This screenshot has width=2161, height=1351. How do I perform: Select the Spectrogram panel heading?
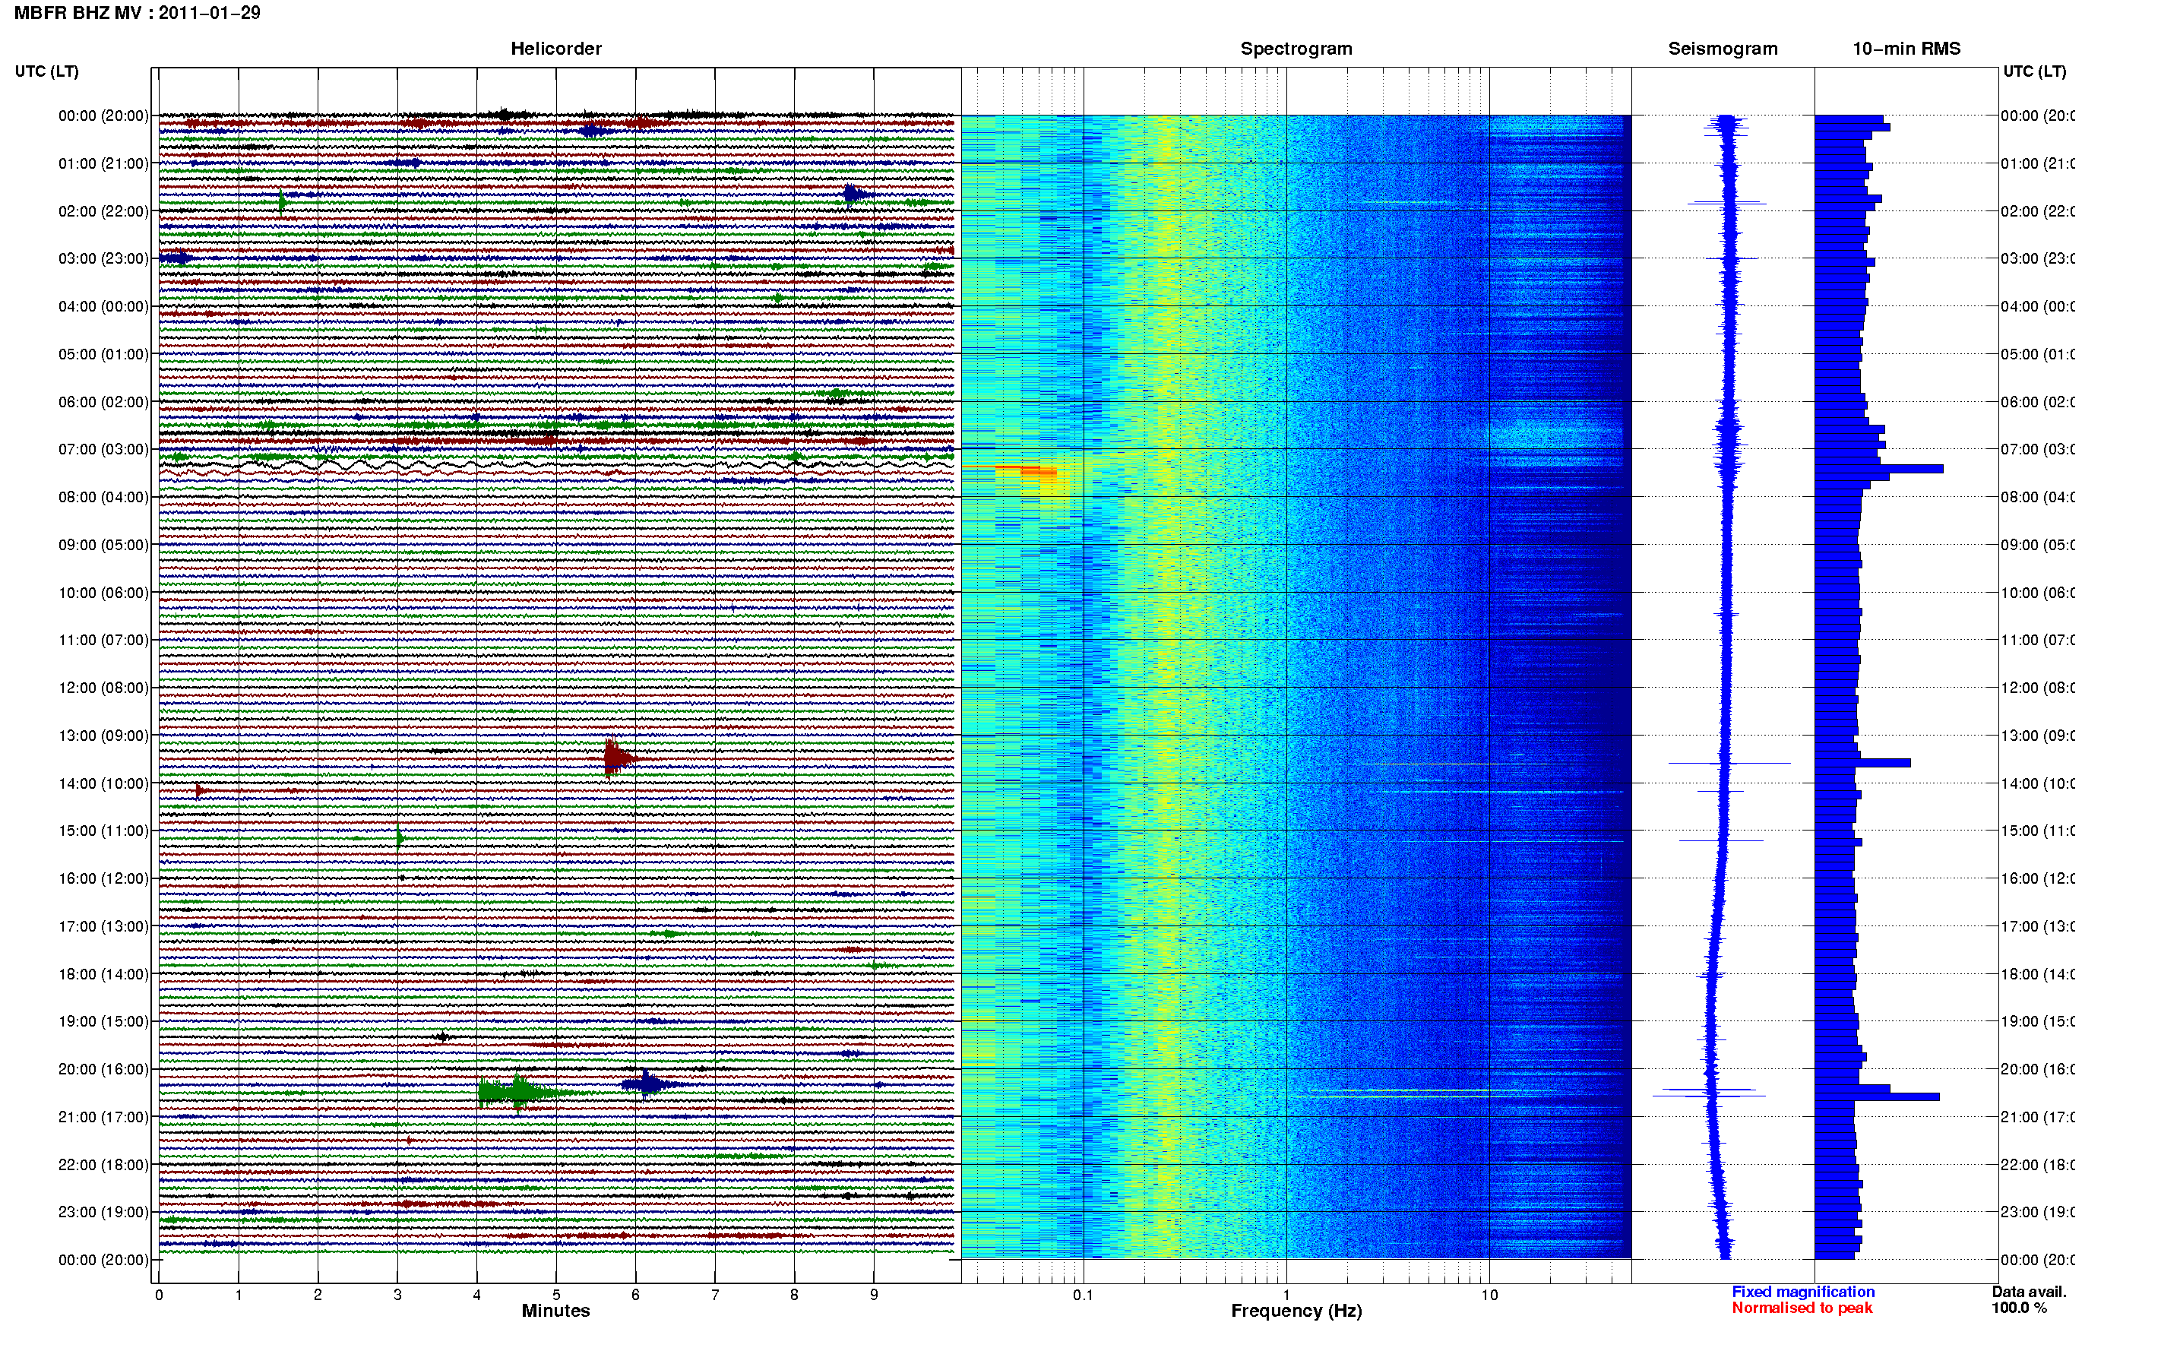1296,49
